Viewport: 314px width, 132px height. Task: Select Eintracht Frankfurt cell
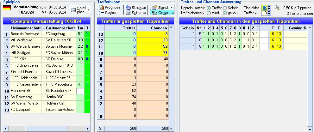[26, 72]
